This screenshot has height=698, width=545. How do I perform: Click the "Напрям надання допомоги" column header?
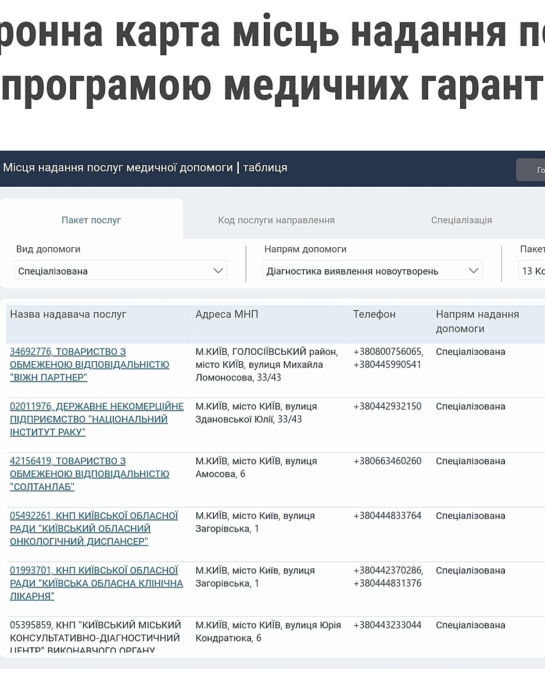[477, 321]
